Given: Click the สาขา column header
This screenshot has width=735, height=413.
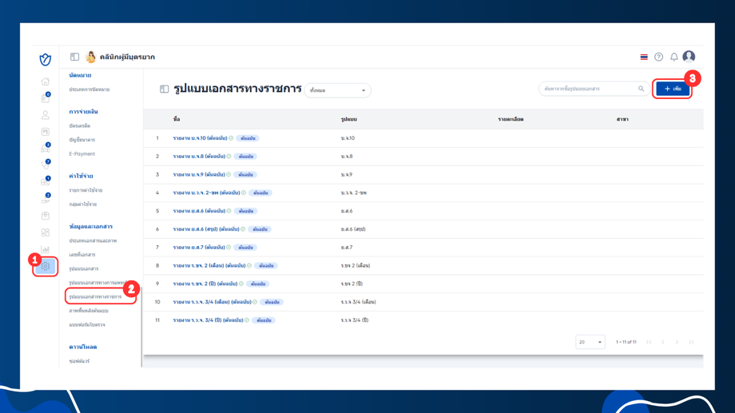Looking at the screenshot, I should point(622,119).
